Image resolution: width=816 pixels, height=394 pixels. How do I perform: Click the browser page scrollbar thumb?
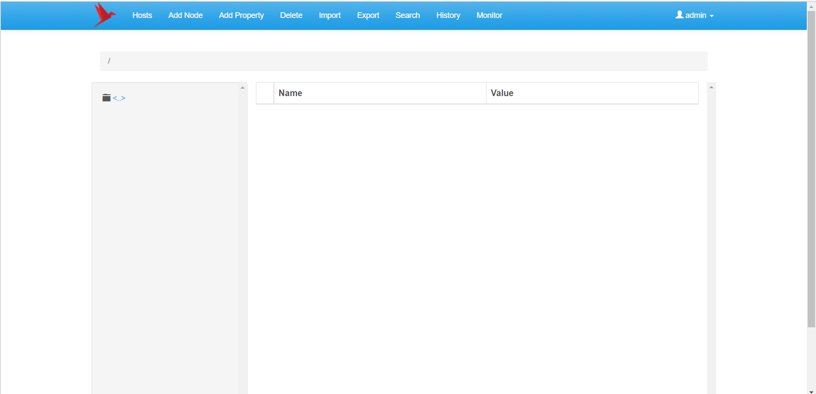[811, 169]
